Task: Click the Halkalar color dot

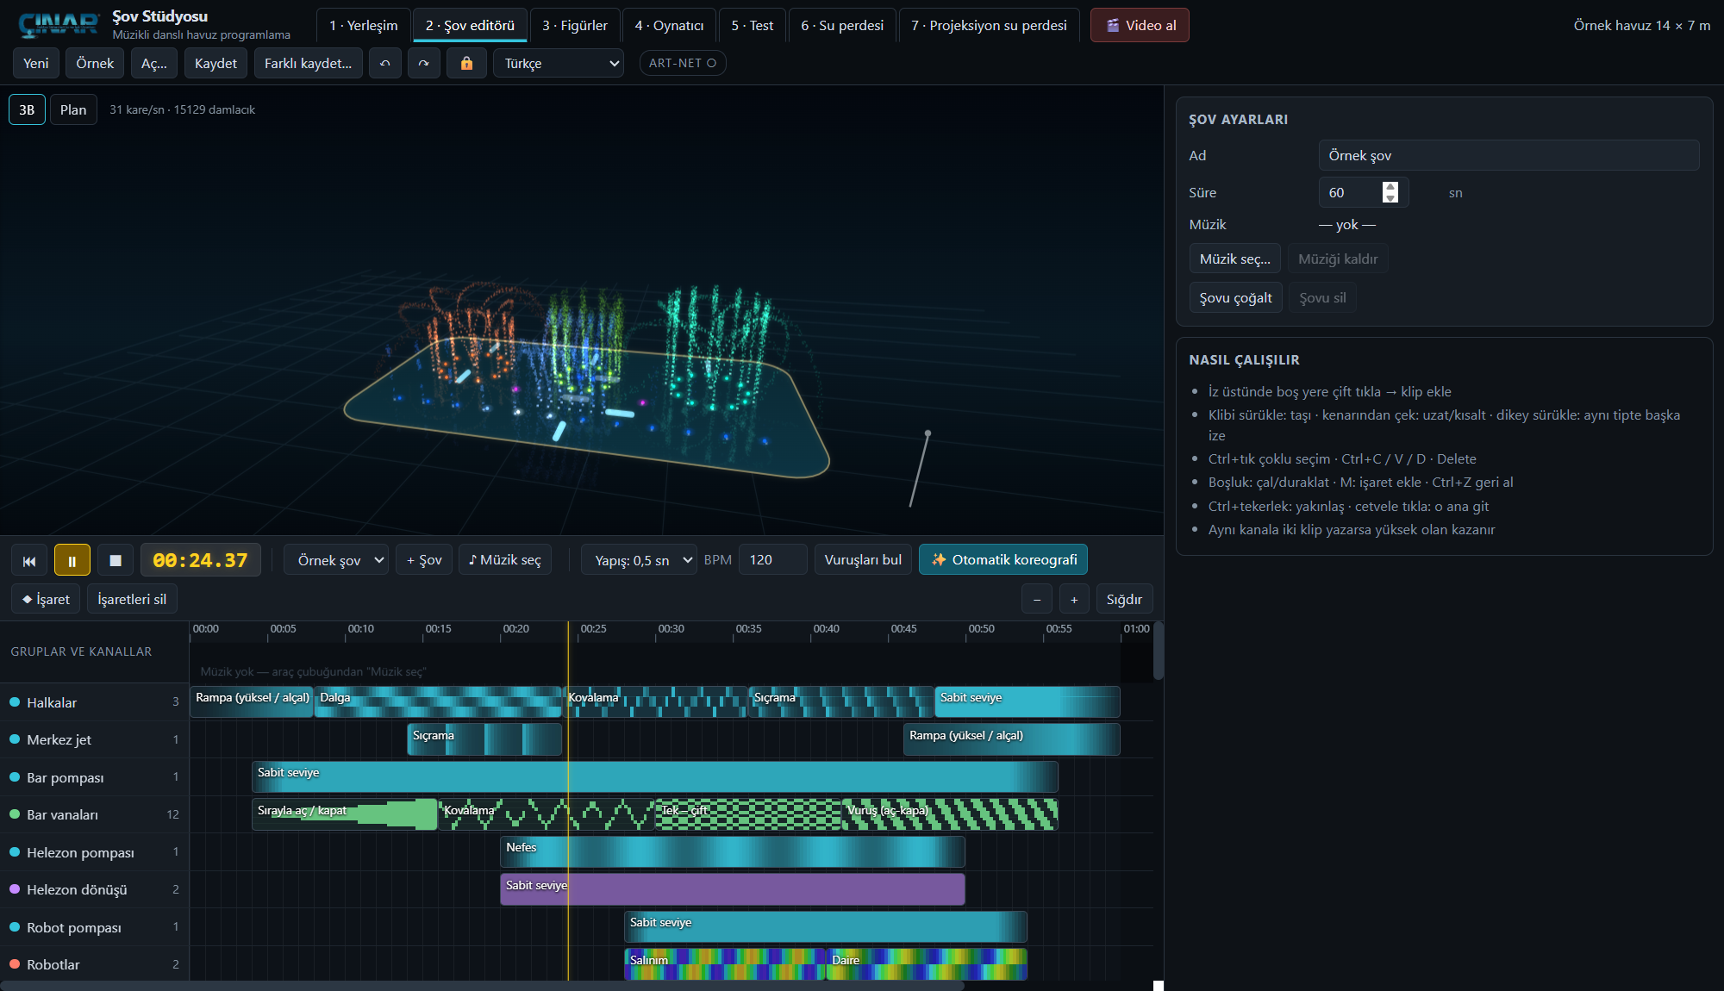Action: pyautogui.click(x=15, y=702)
